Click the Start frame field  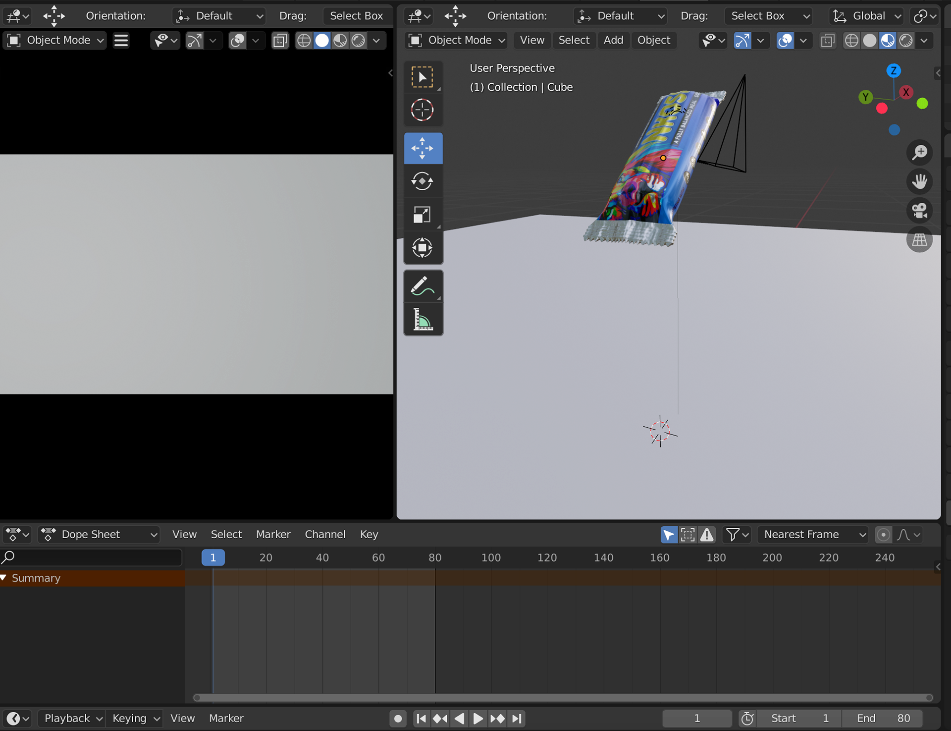click(x=799, y=718)
